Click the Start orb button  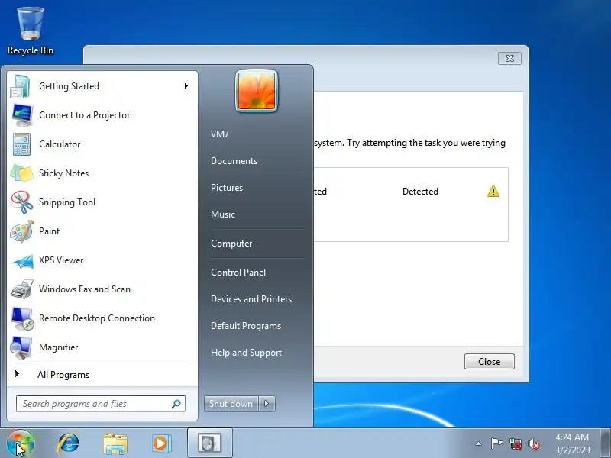click(21, 443)
